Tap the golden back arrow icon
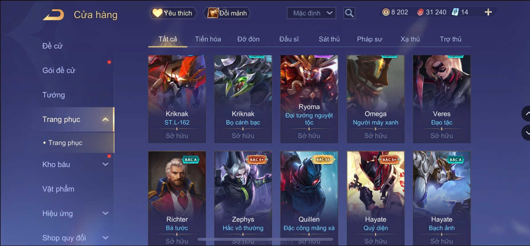Screen dimensions: 530x246 pos(54,14)
